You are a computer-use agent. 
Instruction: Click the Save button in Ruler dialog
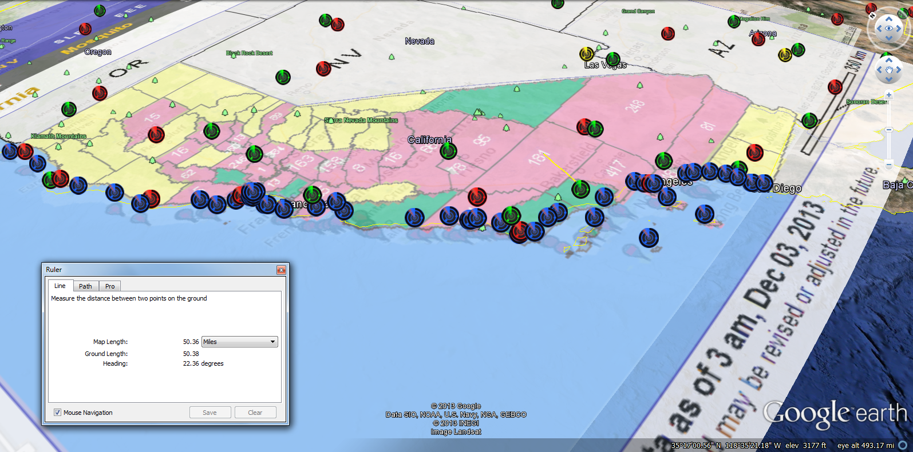click(210, 413)
